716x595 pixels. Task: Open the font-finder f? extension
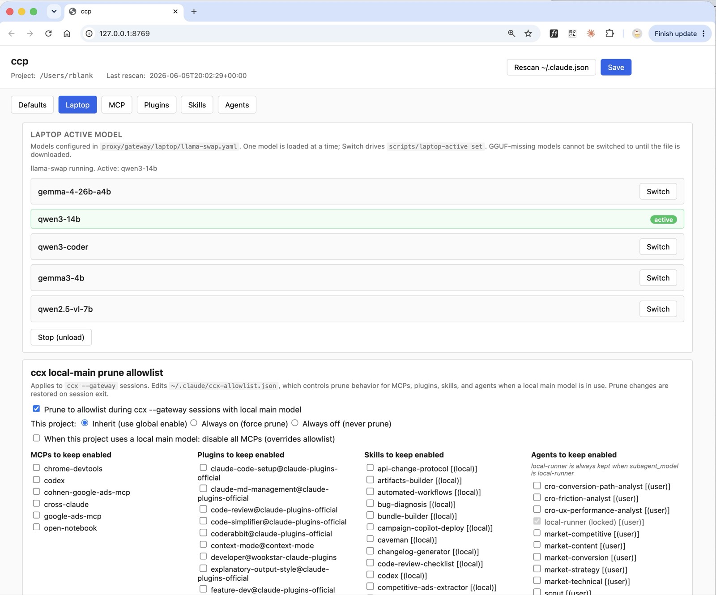[554, 34]
